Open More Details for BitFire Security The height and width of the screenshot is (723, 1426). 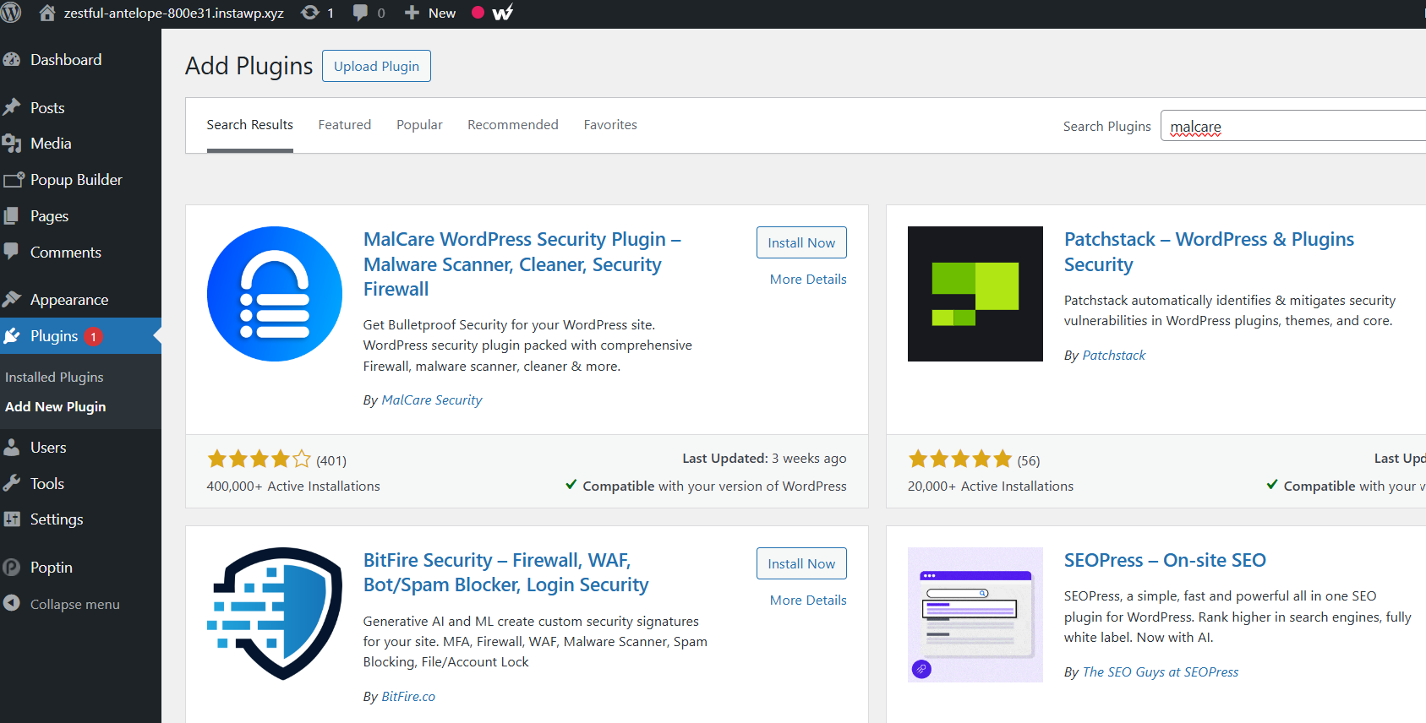pos(808,601)
